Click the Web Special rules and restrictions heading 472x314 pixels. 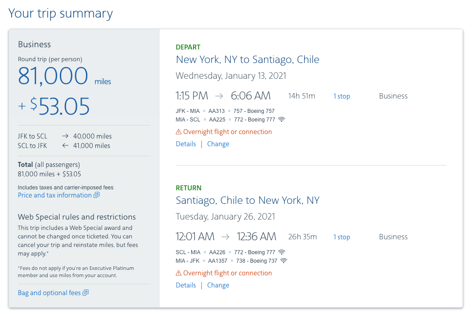77,217
